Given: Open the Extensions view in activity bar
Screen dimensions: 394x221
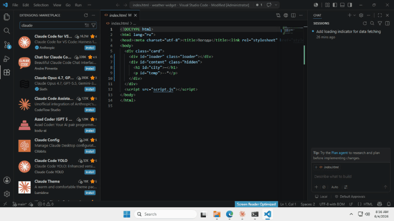Looking at the screenshot, I should pyautogui.click(x=7, y=72).
